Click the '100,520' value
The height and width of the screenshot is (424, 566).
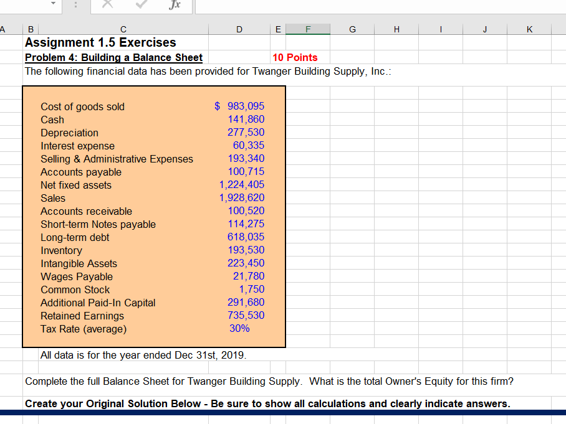click(x=246, y=210)
